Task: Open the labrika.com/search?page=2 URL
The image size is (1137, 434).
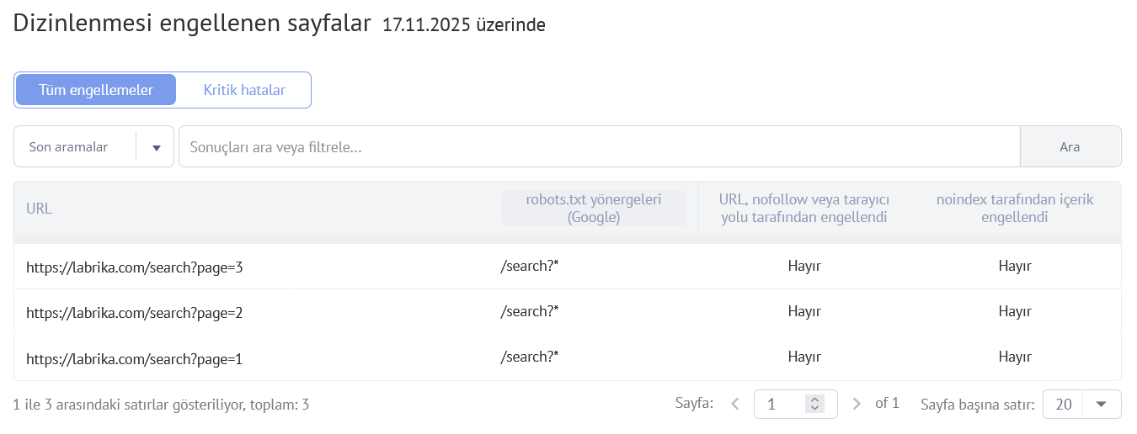Action: 135,313
